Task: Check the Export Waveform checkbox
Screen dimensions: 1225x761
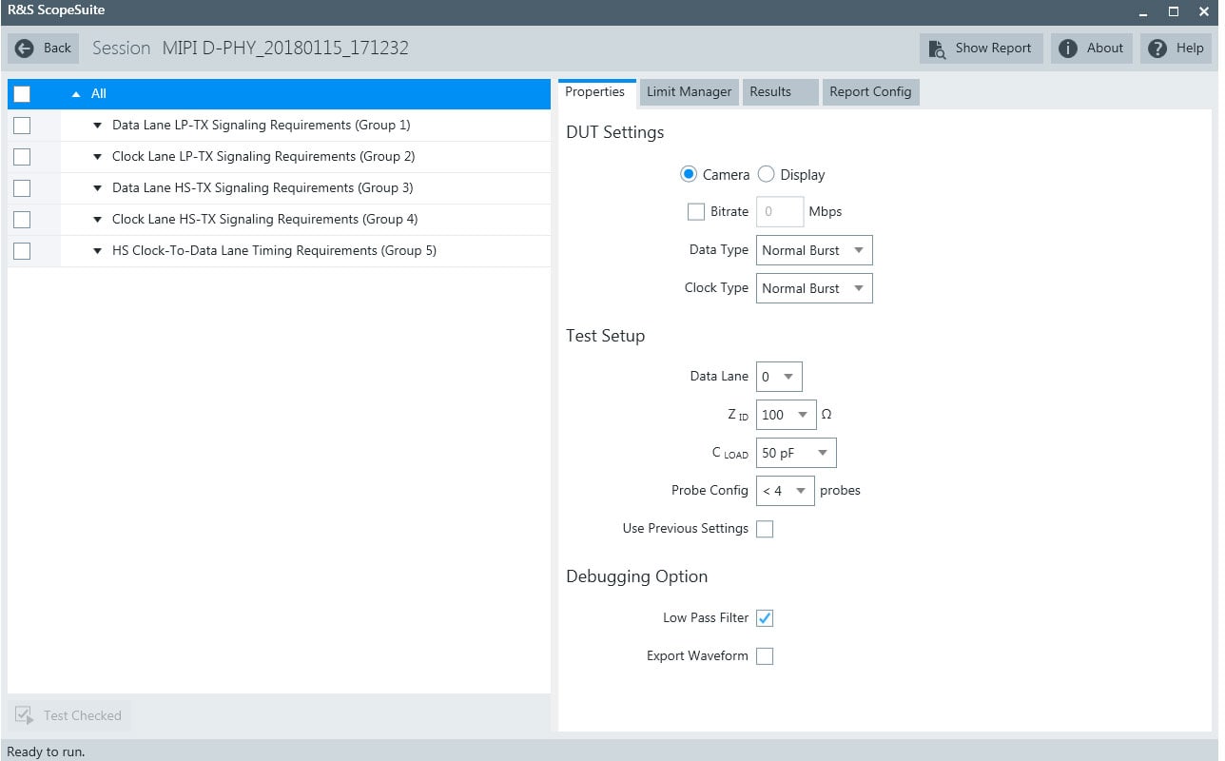Action: pyautogui.click(x=765, y=655)
